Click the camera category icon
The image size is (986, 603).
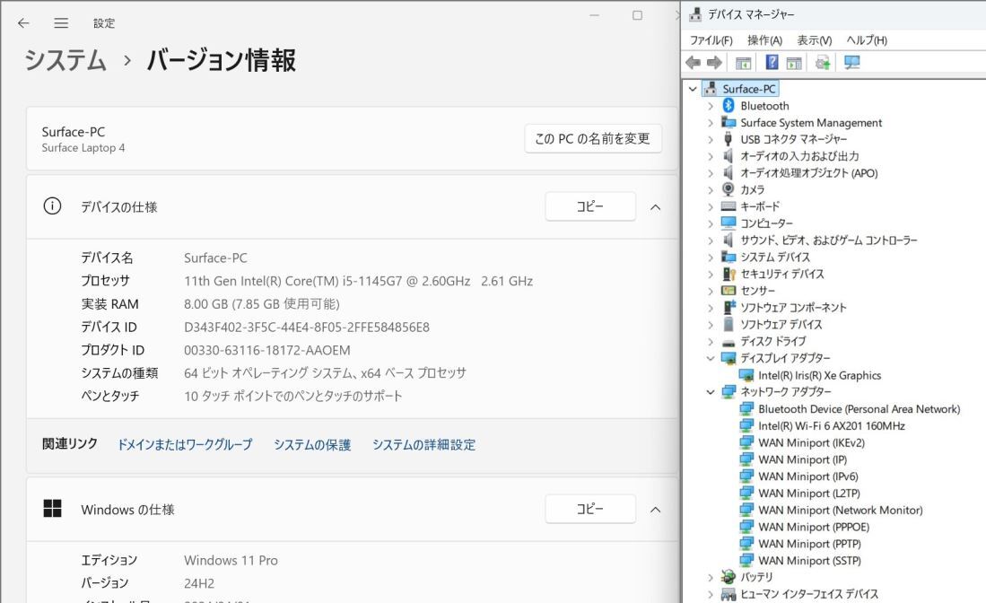729,189
